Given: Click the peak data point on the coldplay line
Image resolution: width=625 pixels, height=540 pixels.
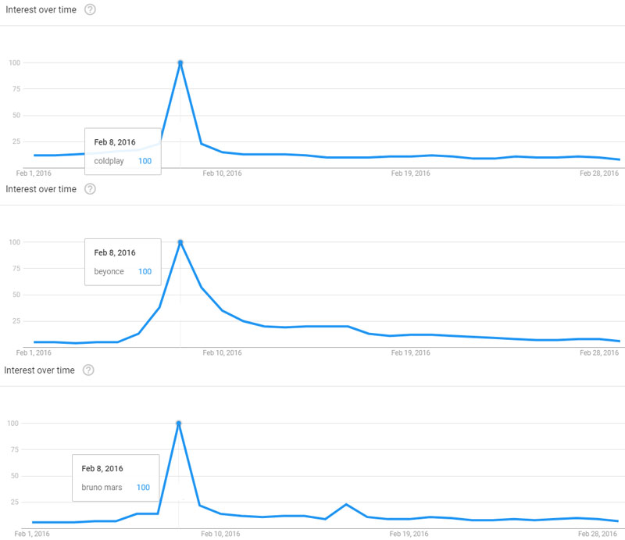Looking at the screenshot, I should [180, 63].
